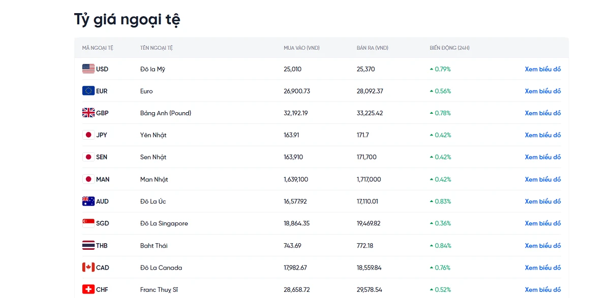Open the chart link for USD
Viewport: 610px width, 298px height.
click(x=542, y=69)
